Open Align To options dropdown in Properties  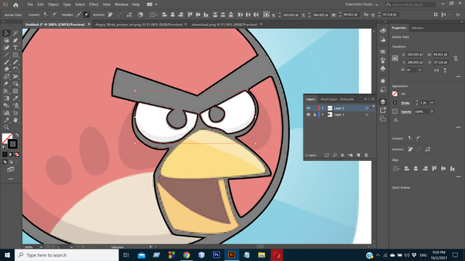(x=396, y=169)
